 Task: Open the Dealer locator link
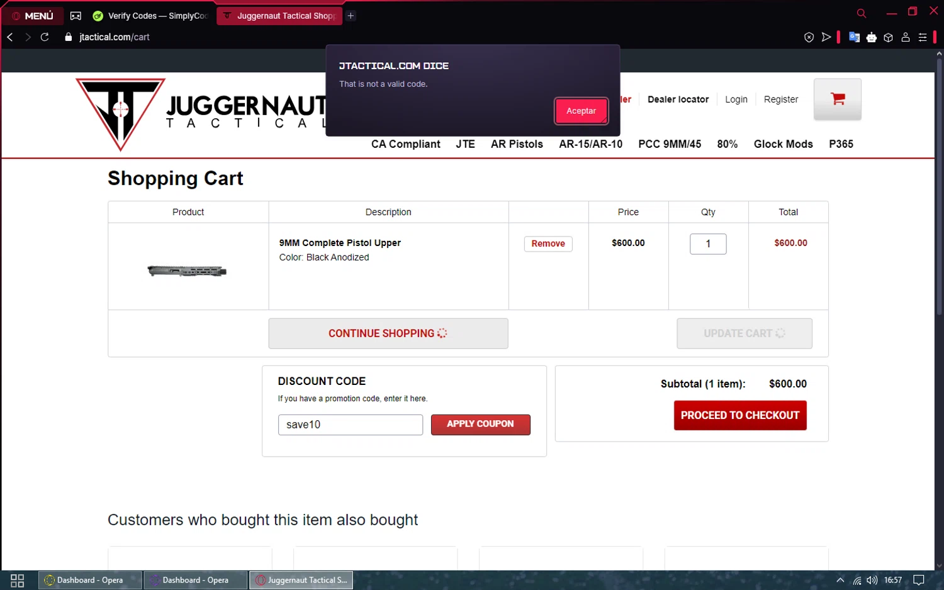678,99
